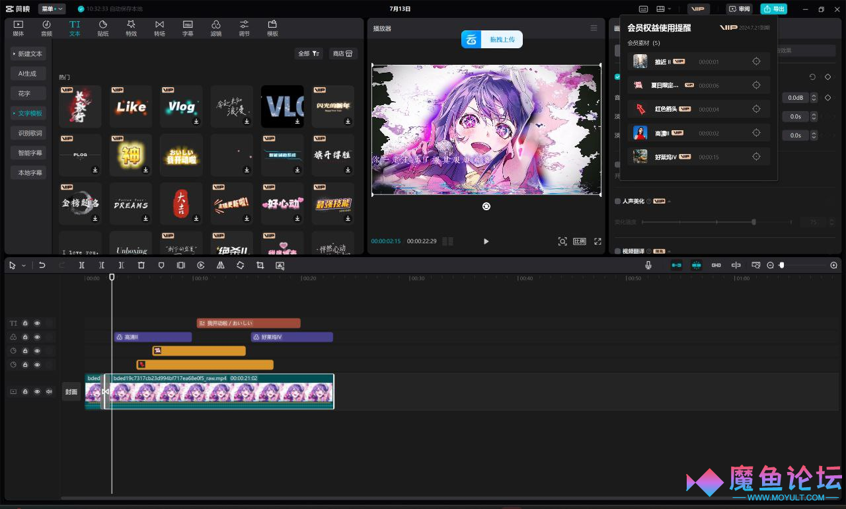The width and height of the screenshot is (846, 509).
Task: Add a marker on the timeline
Action: (161, 265)
